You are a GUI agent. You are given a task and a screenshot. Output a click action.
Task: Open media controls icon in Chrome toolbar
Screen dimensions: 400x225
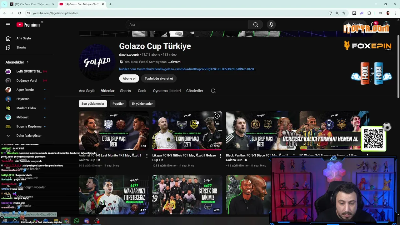click(380, 13)
